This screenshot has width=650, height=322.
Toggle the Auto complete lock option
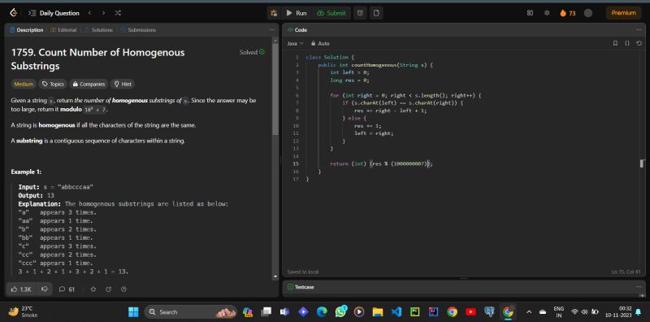click(x=320, y=43)
